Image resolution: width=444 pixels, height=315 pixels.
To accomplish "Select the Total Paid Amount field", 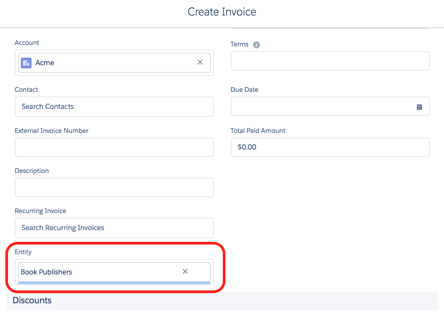I will pos(330,147).
